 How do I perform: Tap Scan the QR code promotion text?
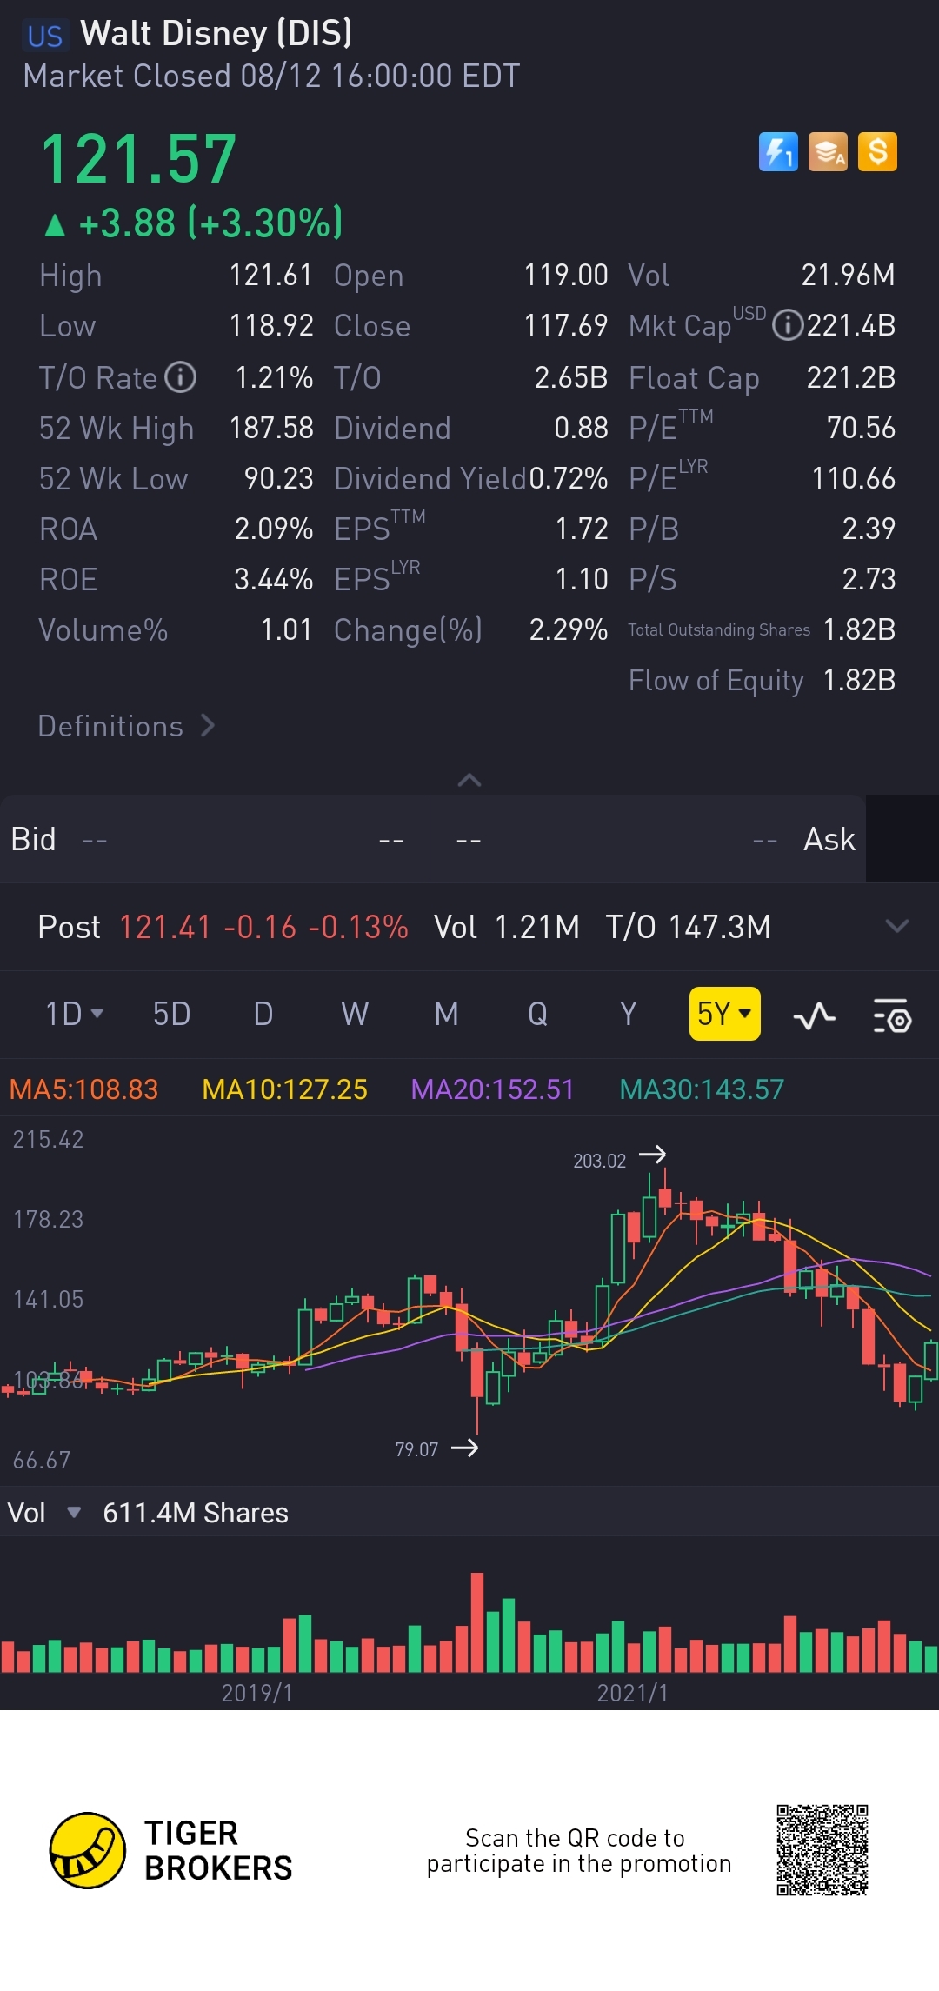click(x=578, y=1850)
